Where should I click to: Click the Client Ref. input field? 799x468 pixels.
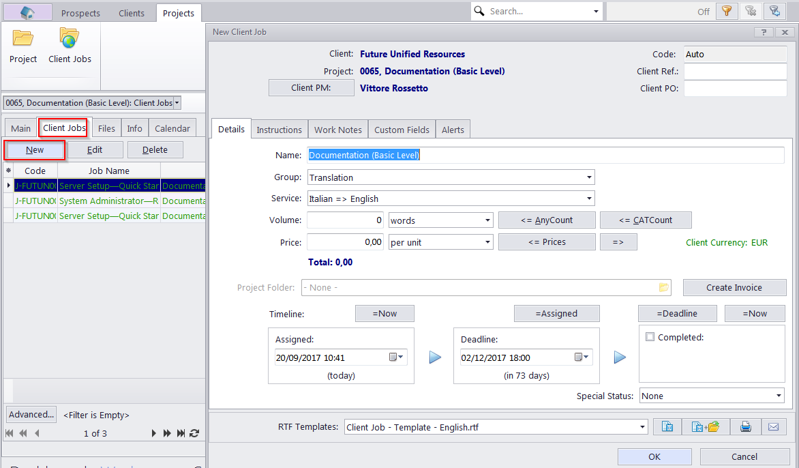[736, 72]
